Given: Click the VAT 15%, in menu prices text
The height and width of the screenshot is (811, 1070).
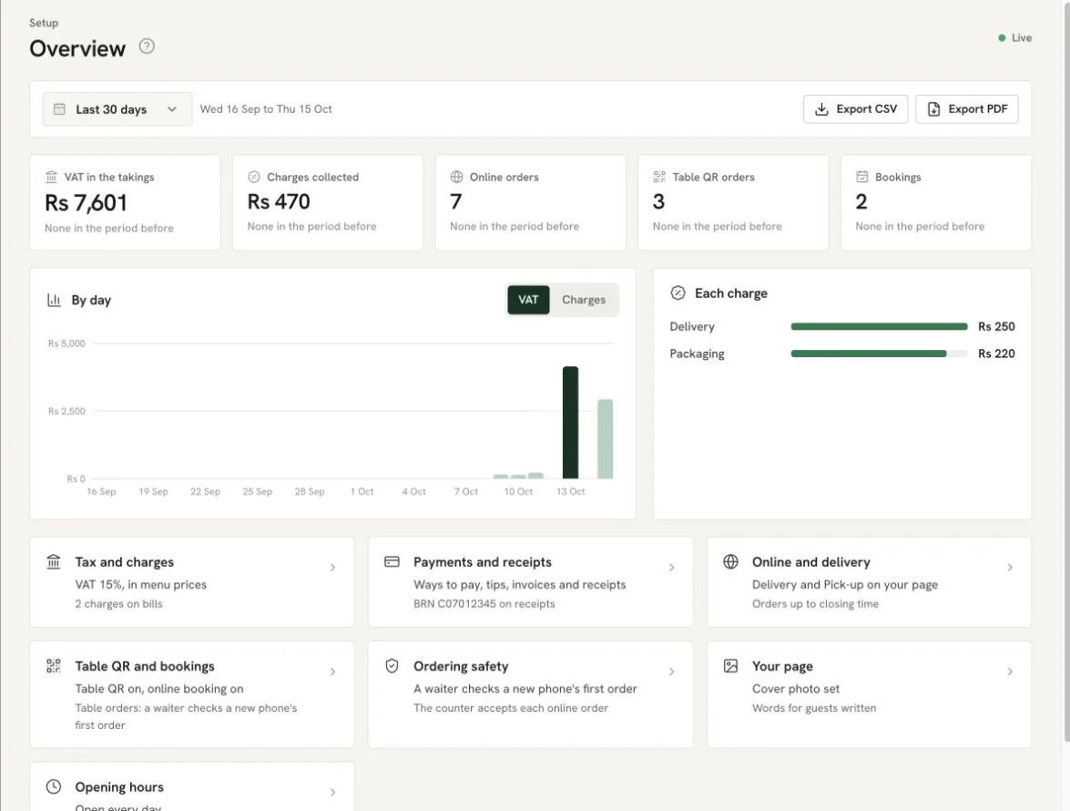Looking at the screenshot, I should pos(140,584).
